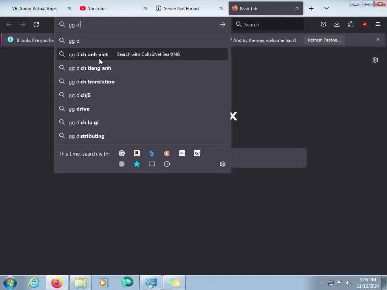Screen dimensions: 387x290
Task: Select the New Tab tab
Action: pos(266,9)
